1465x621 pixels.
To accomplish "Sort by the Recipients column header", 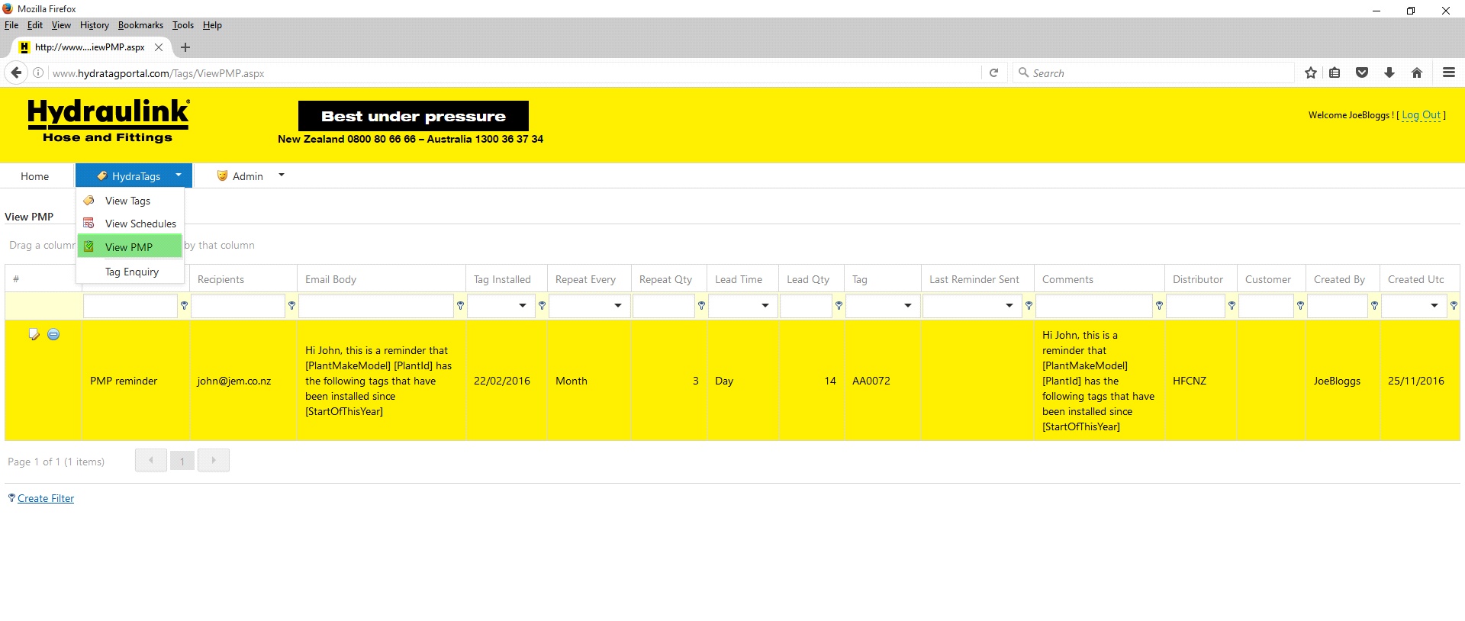I will click(243, 279).
